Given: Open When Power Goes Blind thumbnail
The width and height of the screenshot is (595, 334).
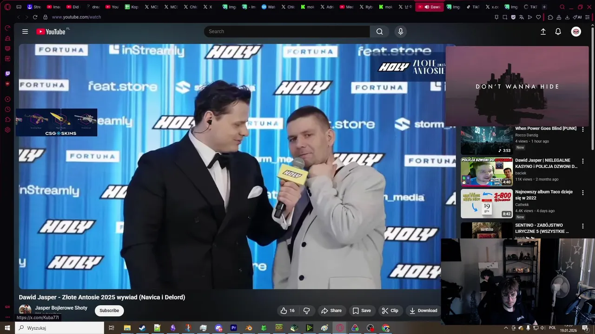Looking at the screenshot, I should (487, 141).
